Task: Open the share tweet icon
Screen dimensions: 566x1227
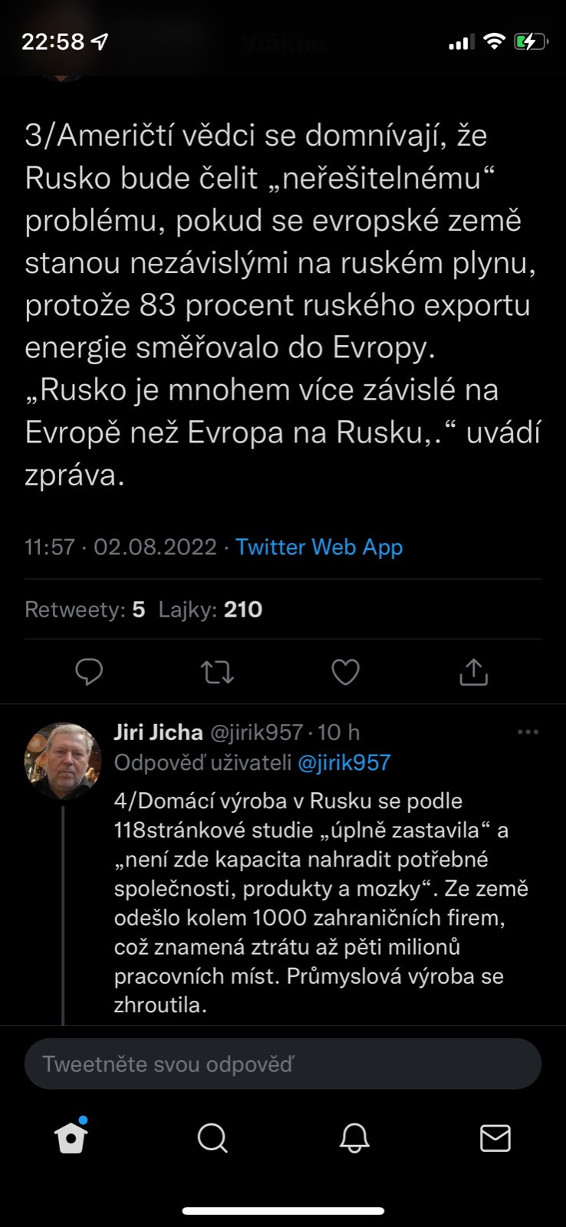Action: tap(473, 672)
